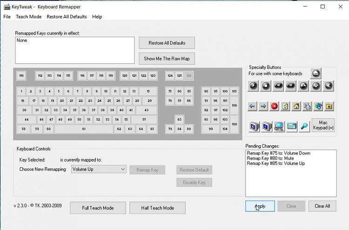Viewport: 349px width, 230px height.
Task: Click the browser Forward arrow icon
Action: pos(263,106)
